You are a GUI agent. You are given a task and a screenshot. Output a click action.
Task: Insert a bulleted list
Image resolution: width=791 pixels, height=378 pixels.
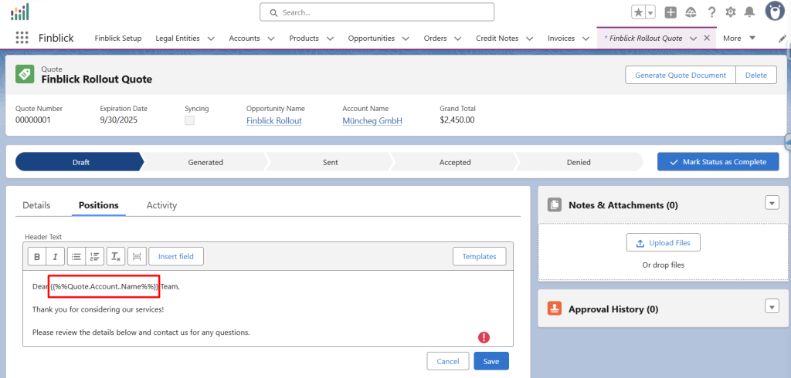click(x=76, y=256)
